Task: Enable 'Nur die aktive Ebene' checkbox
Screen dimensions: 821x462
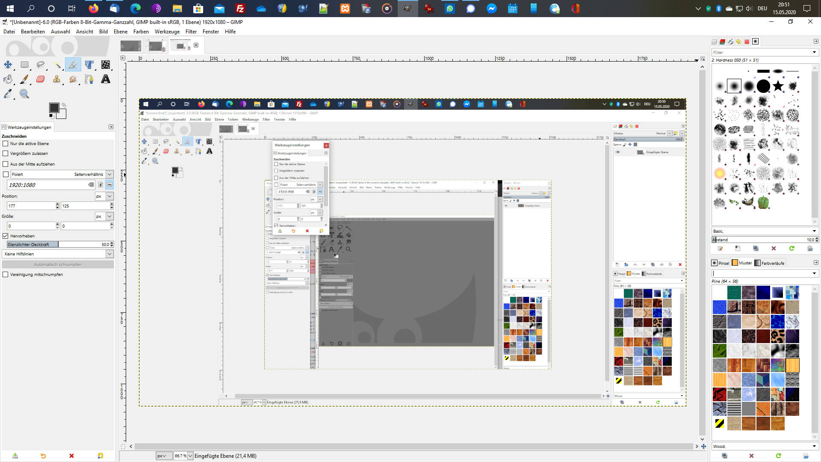Action: pyautogui.click(x=6, y=144)
